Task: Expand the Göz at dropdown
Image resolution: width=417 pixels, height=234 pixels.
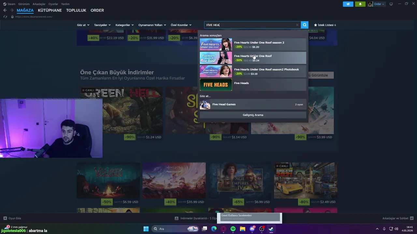Action: point(83,25)
